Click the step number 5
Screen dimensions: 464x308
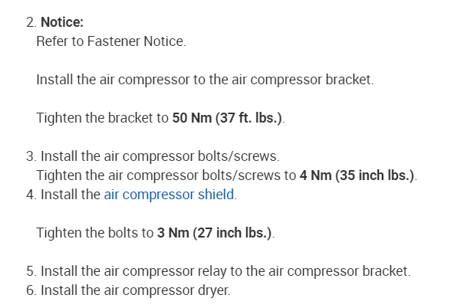click(29, 271)
